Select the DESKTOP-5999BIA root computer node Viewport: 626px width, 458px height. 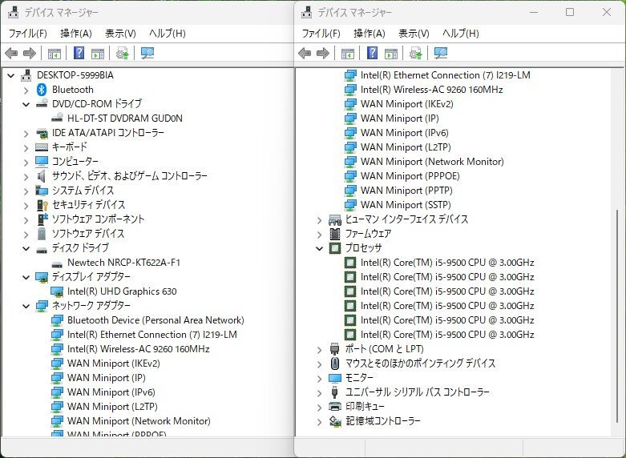[76, 75]
